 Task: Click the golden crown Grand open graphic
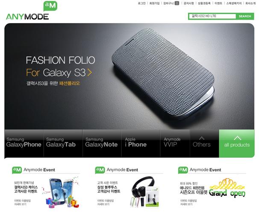pyautogui.click(x=227, y=188)
